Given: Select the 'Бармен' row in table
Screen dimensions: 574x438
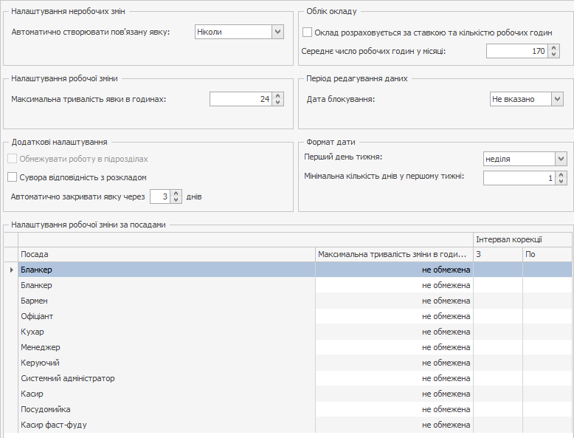Looking at the screenshot, I should tap(166, 301).
